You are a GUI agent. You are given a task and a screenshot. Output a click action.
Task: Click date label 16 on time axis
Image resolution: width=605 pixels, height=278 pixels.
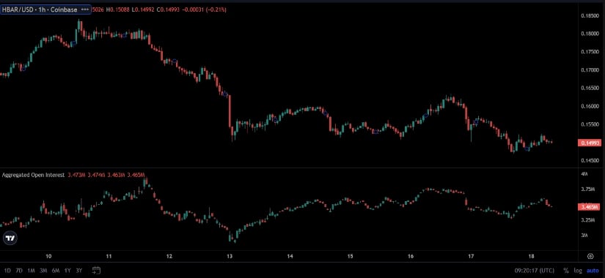point(411,256)
